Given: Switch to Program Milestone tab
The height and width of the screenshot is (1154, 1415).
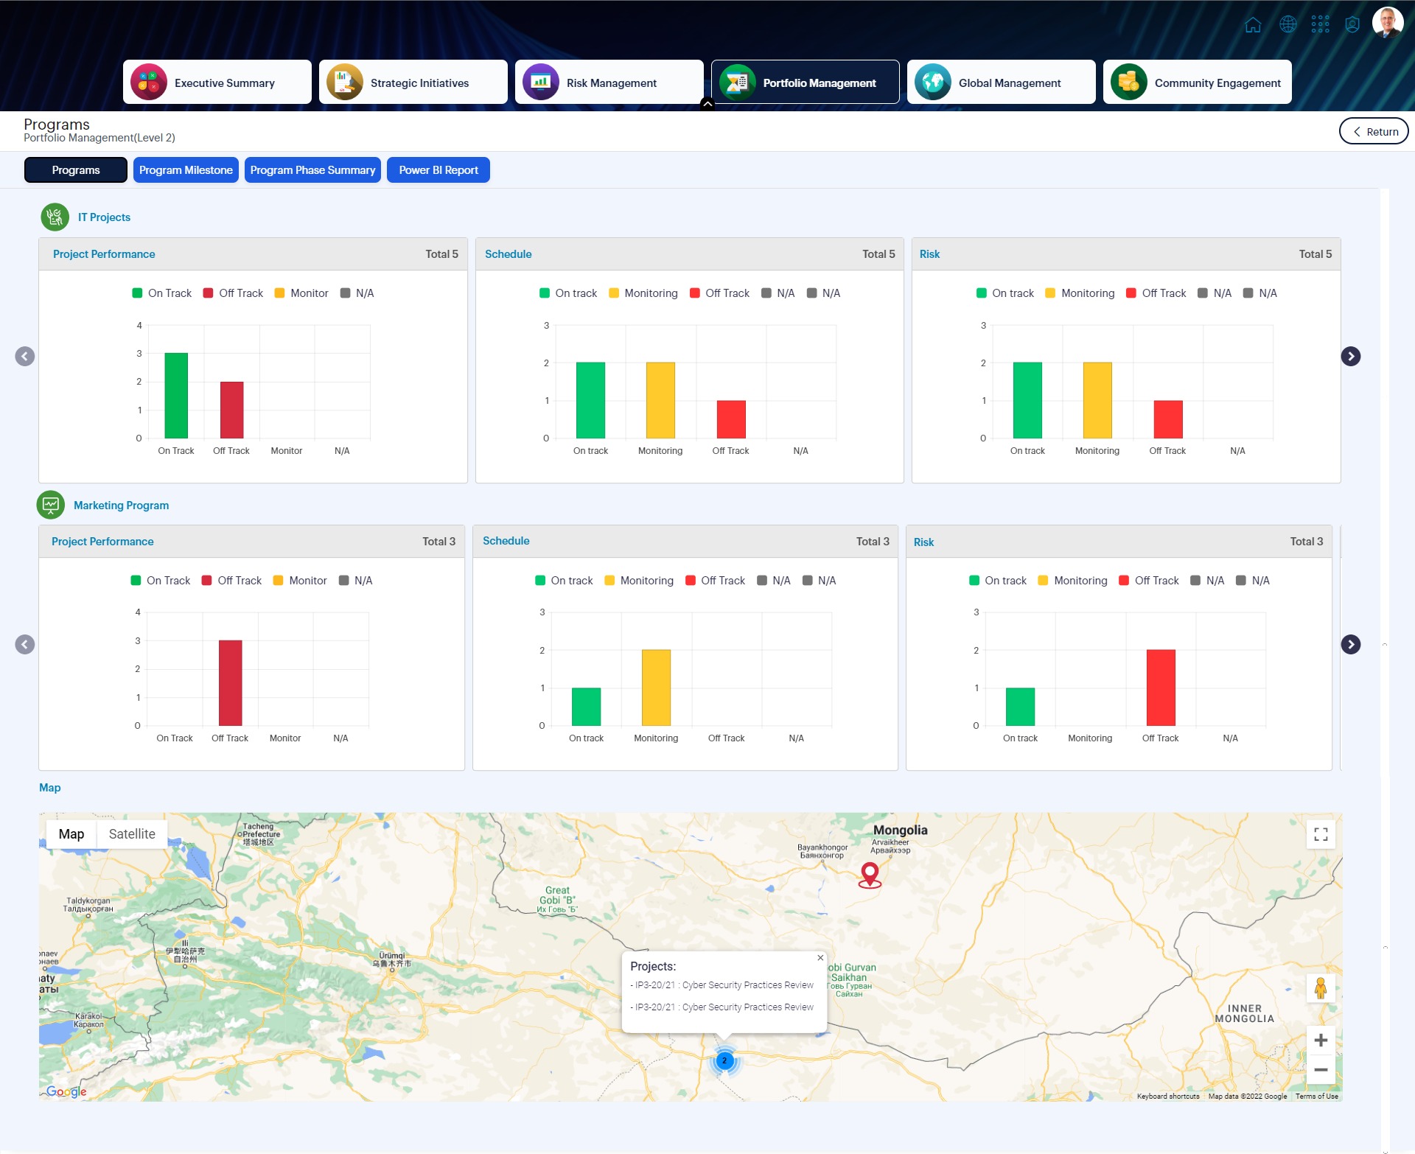Looking at the screenshot, I should (x=186, y=170).
